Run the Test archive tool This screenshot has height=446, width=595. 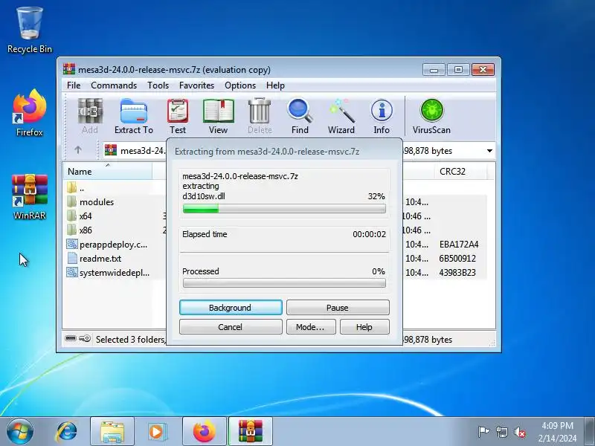[178, 116]
